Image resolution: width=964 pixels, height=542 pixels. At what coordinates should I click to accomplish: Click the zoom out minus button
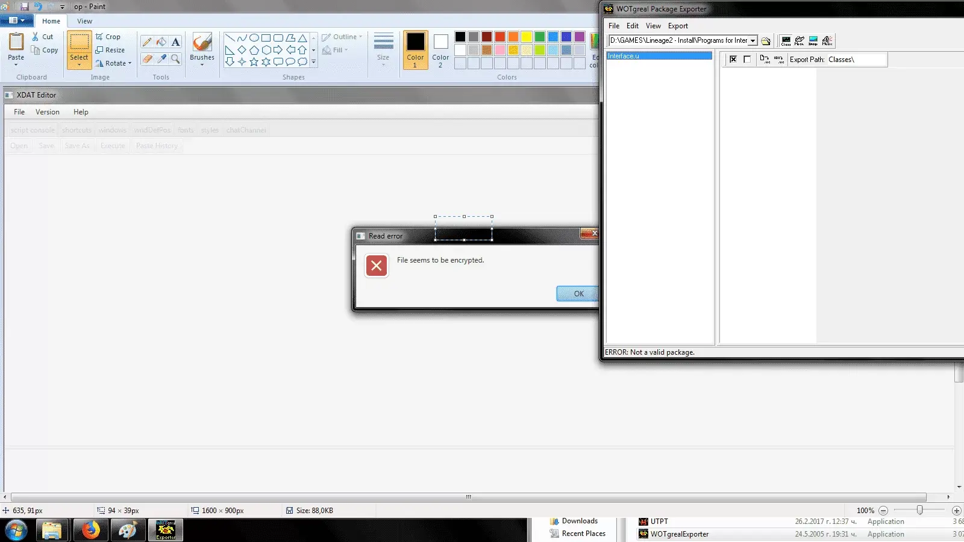883,510
